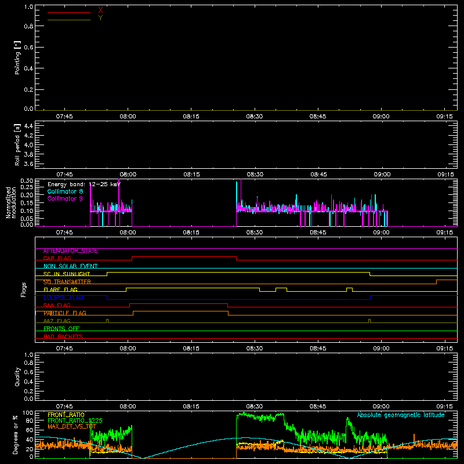Click the 'Absolute geomagnetic latitude' legend label
Viewport: 464px width, 464px height.
click(401, 415)
